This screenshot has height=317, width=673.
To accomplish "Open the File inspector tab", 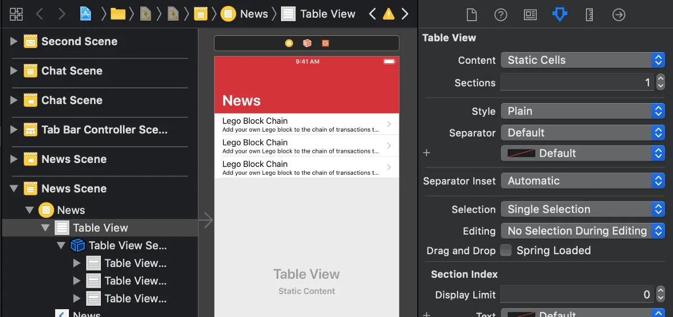I will click(x=472, y=15).
